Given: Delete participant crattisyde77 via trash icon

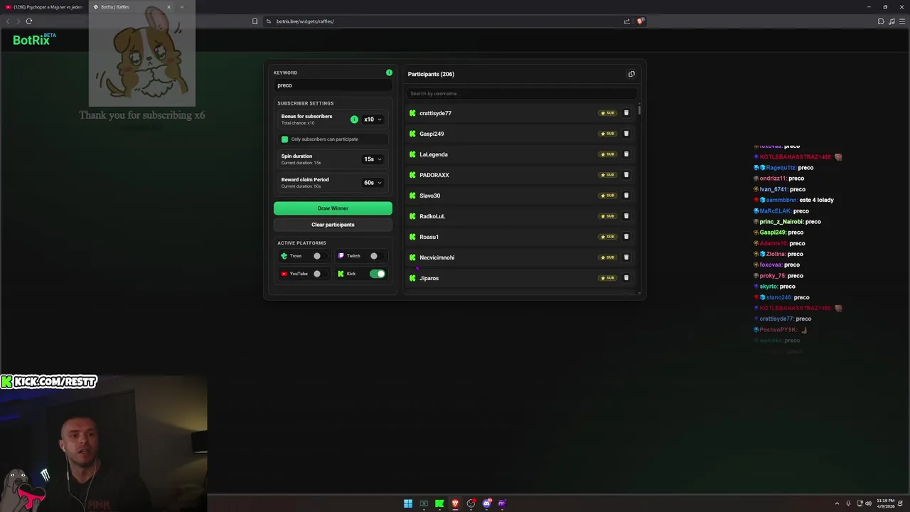Looking at the screenshot, I should pos(626,113).
